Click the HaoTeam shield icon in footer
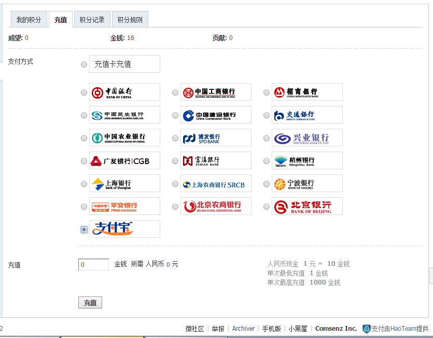The height and width of the screenshot is (338, 433). click(x=367, y=329)
